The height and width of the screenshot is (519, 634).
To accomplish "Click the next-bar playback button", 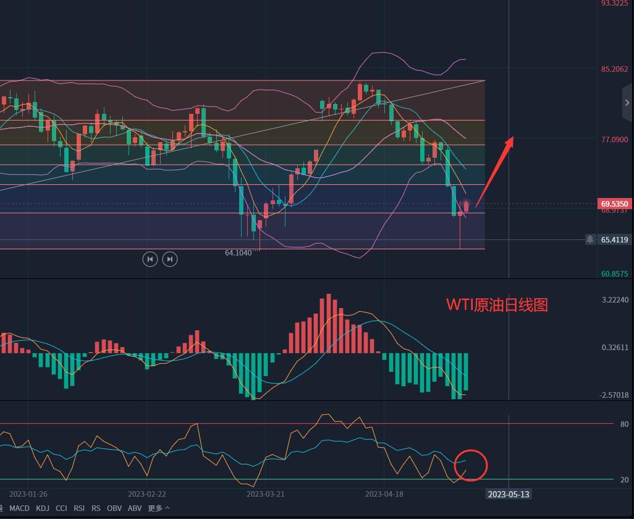I will [170, 259].
